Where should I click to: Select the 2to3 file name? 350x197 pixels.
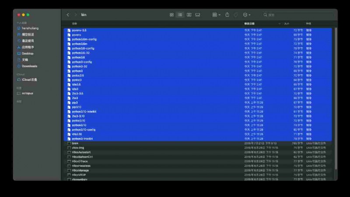pyautogui.click(x=75, y=98)
